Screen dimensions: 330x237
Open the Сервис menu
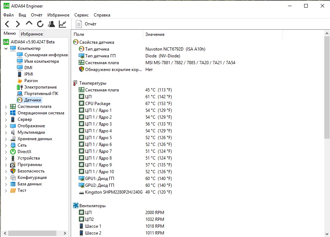(x=82, y=15)
